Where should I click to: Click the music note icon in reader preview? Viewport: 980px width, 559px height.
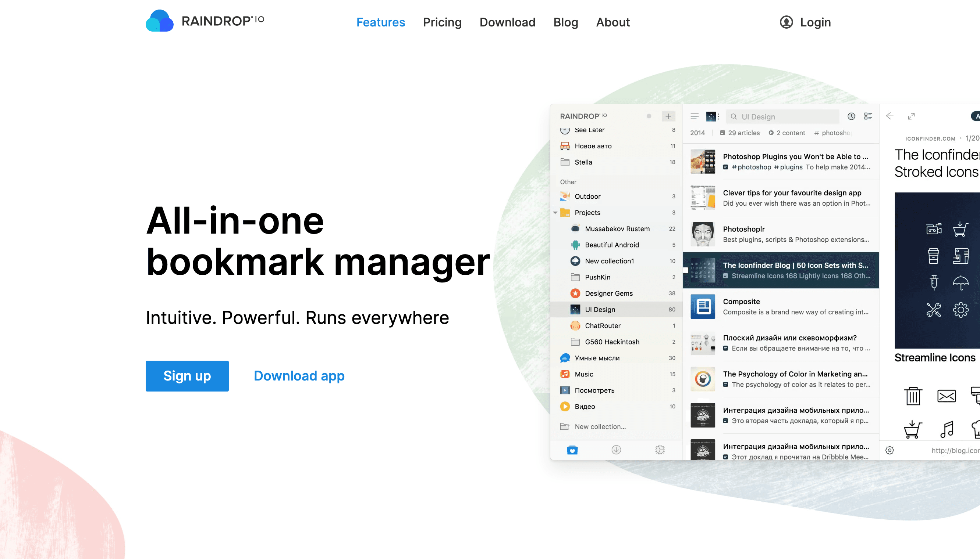coord(947,429)
